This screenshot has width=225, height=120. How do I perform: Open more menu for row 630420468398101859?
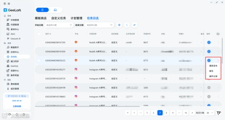click(x=218, y=51)
